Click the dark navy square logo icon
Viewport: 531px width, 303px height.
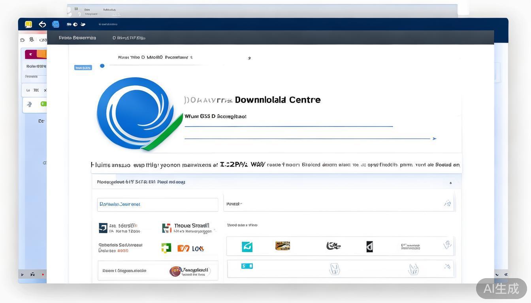[x=103, y=228]
